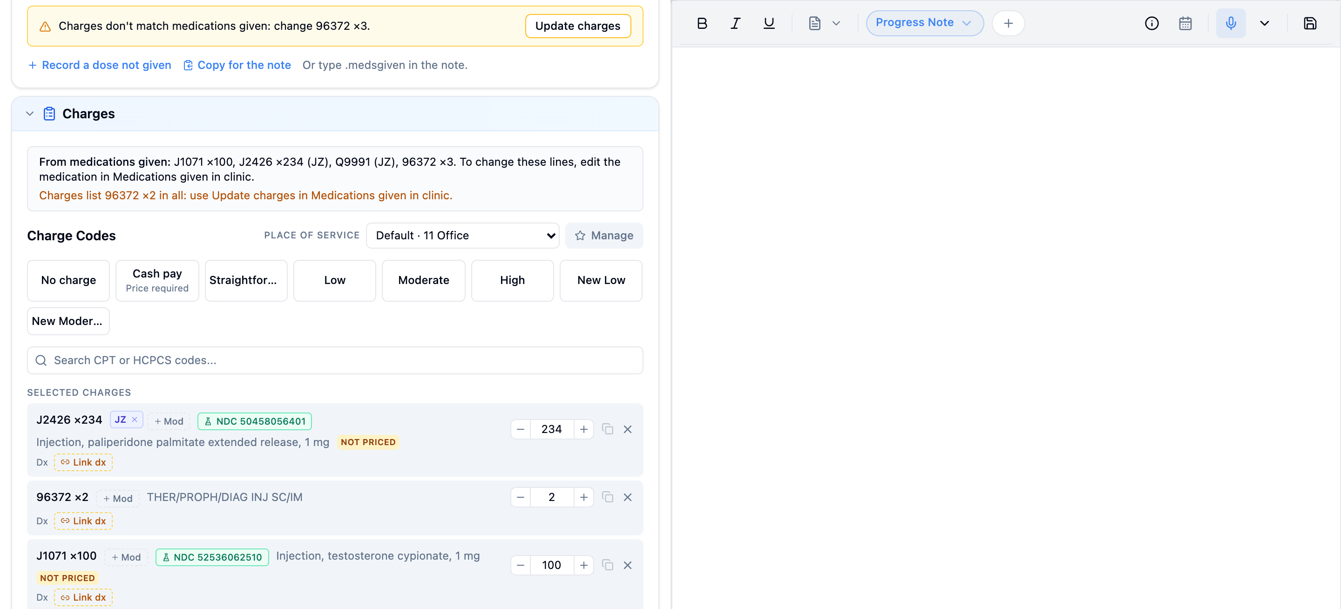Select the High charge level
The height and width of the screenshot is (609, 1341).
(512, 280)
